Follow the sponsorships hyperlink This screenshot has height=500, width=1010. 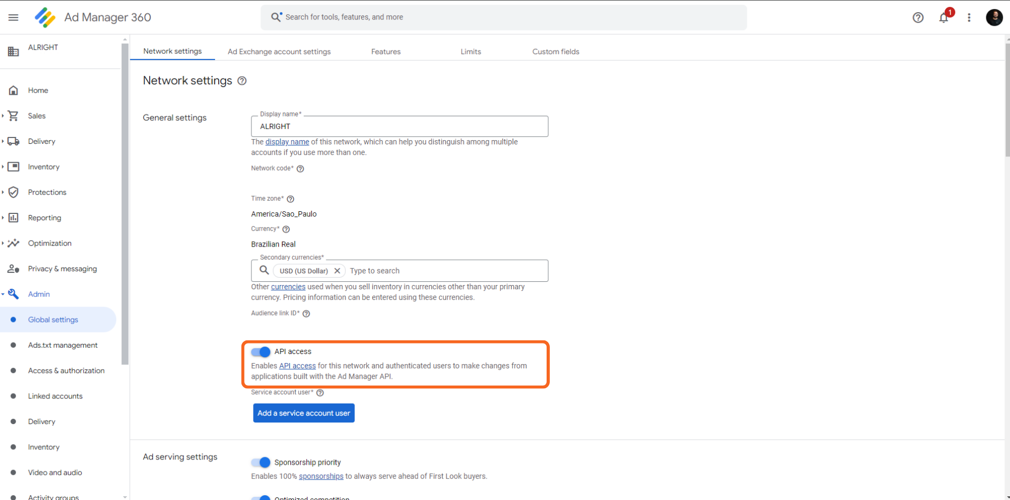(x=321, y=476)
